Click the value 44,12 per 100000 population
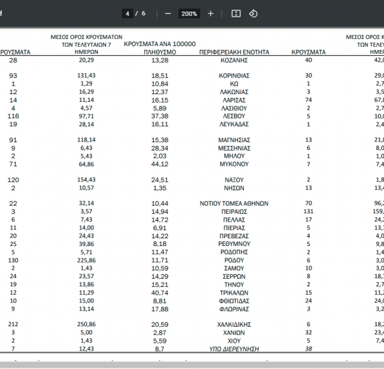The image size is (384, 369). point(159,164)
